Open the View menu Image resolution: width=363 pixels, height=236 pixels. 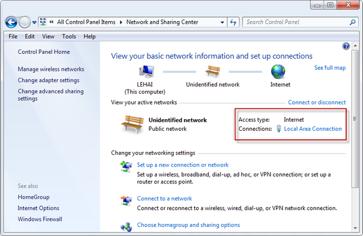[x=48, y=36]
